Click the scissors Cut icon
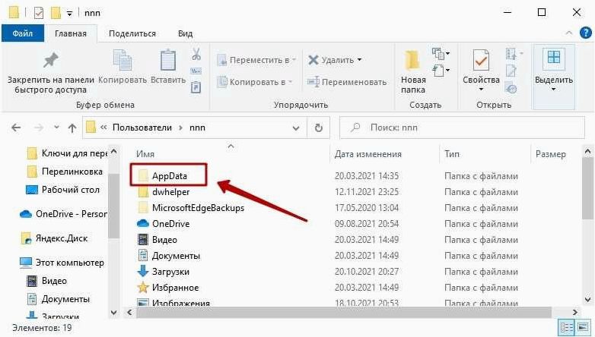Screen dimensions: 595x337 [x=196, y=54]
